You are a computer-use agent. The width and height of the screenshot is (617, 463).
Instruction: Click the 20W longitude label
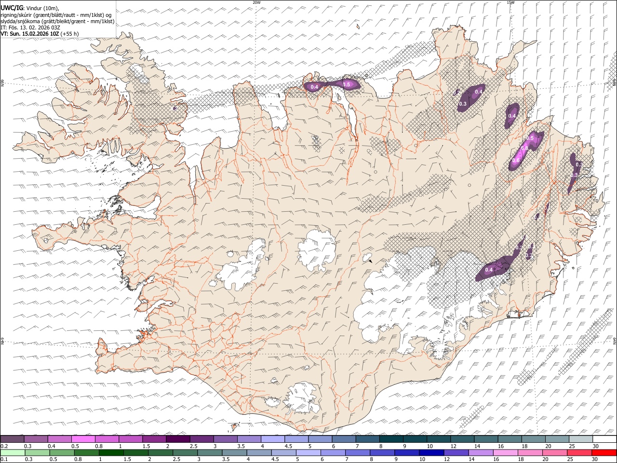click(x=256, y=2)
